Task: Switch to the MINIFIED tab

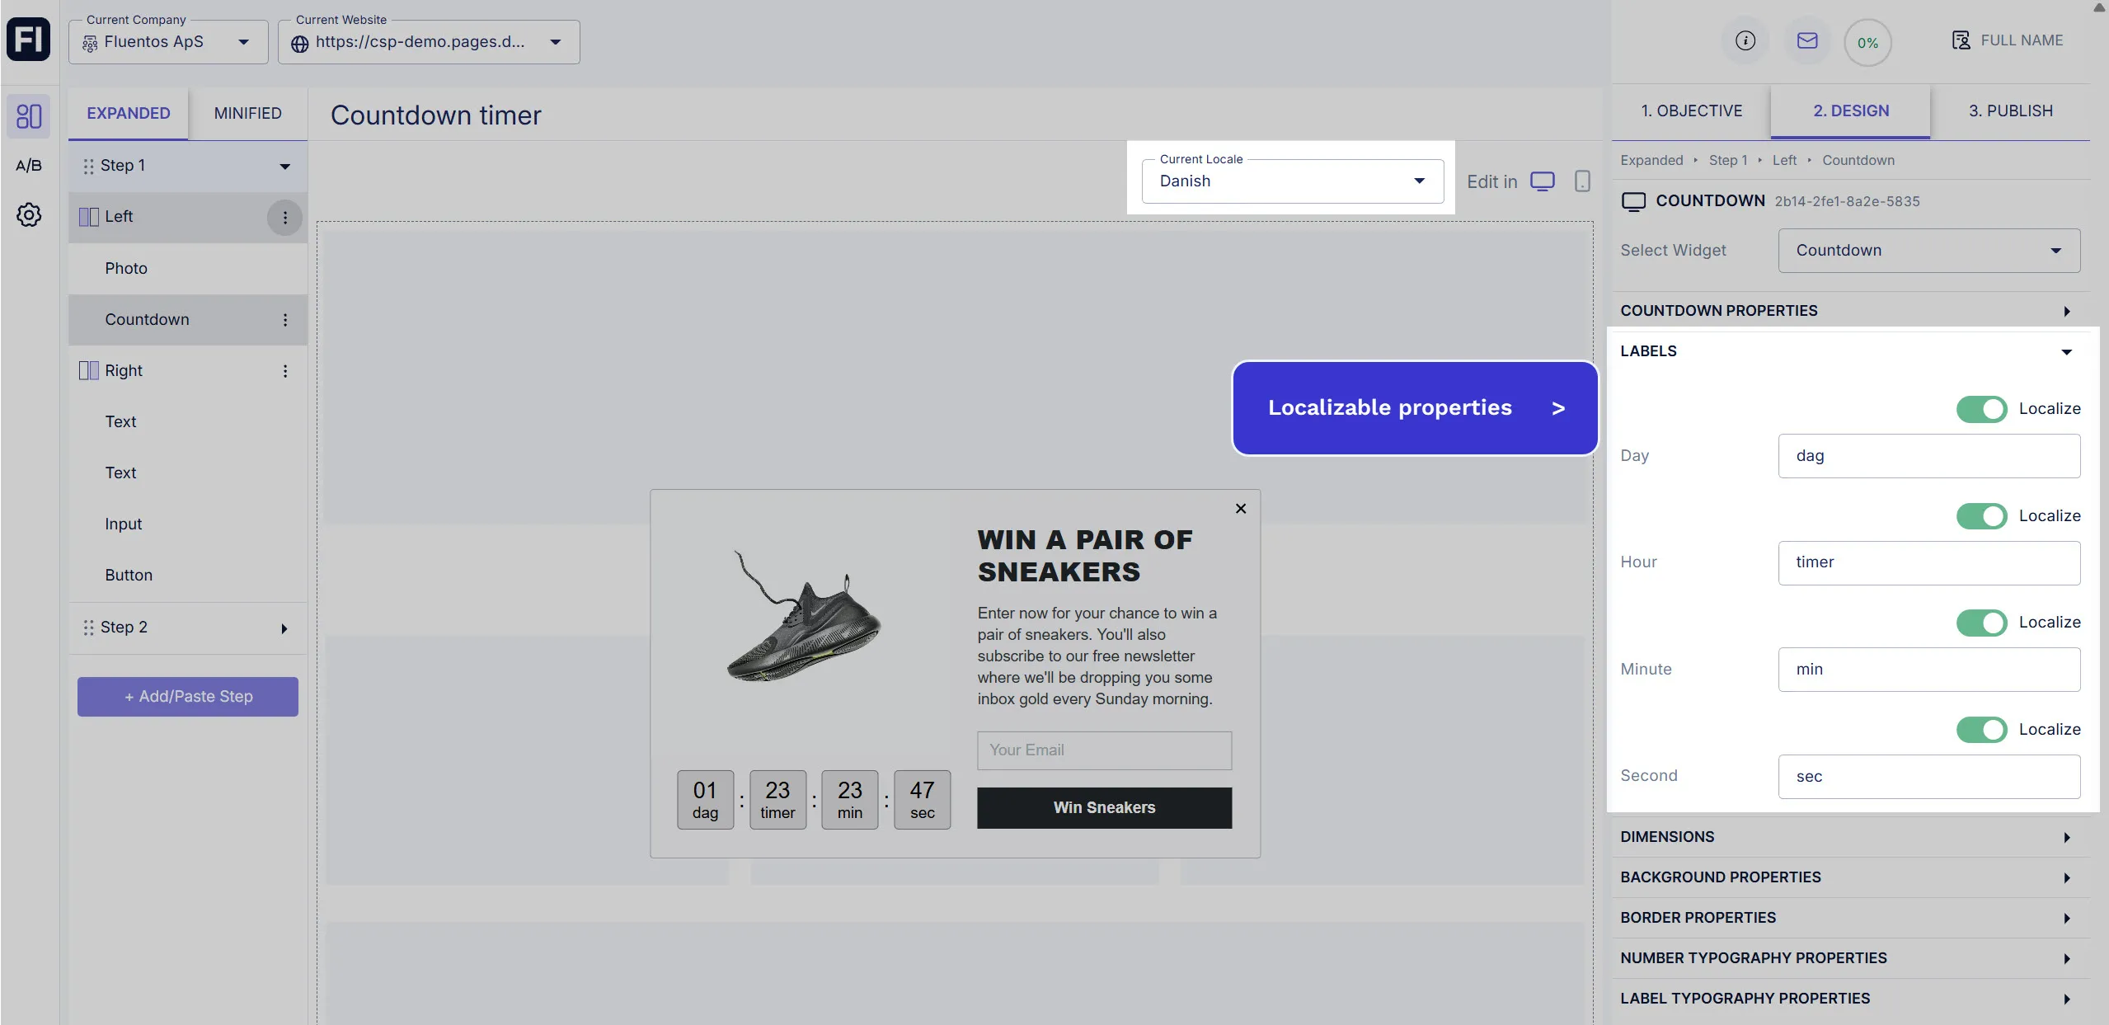Action: (x=248, y=113)
